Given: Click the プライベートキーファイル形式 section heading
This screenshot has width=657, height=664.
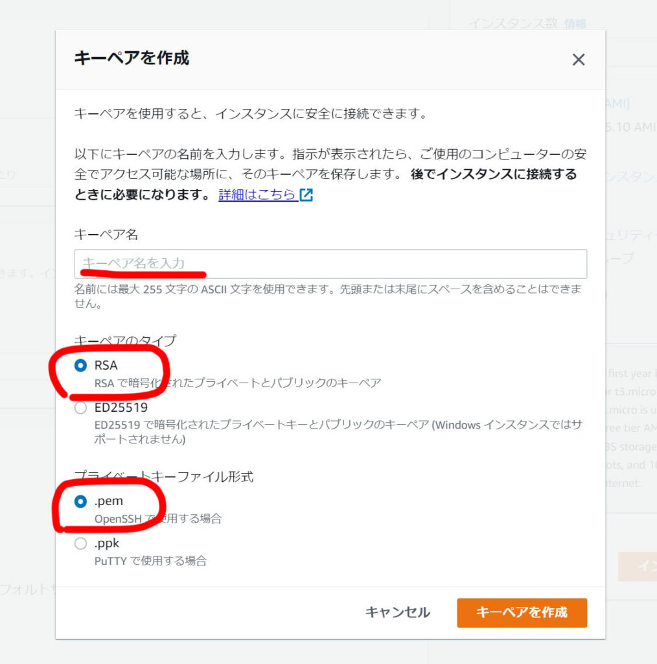Looking at the screenshot, I should tap(163, 477).
